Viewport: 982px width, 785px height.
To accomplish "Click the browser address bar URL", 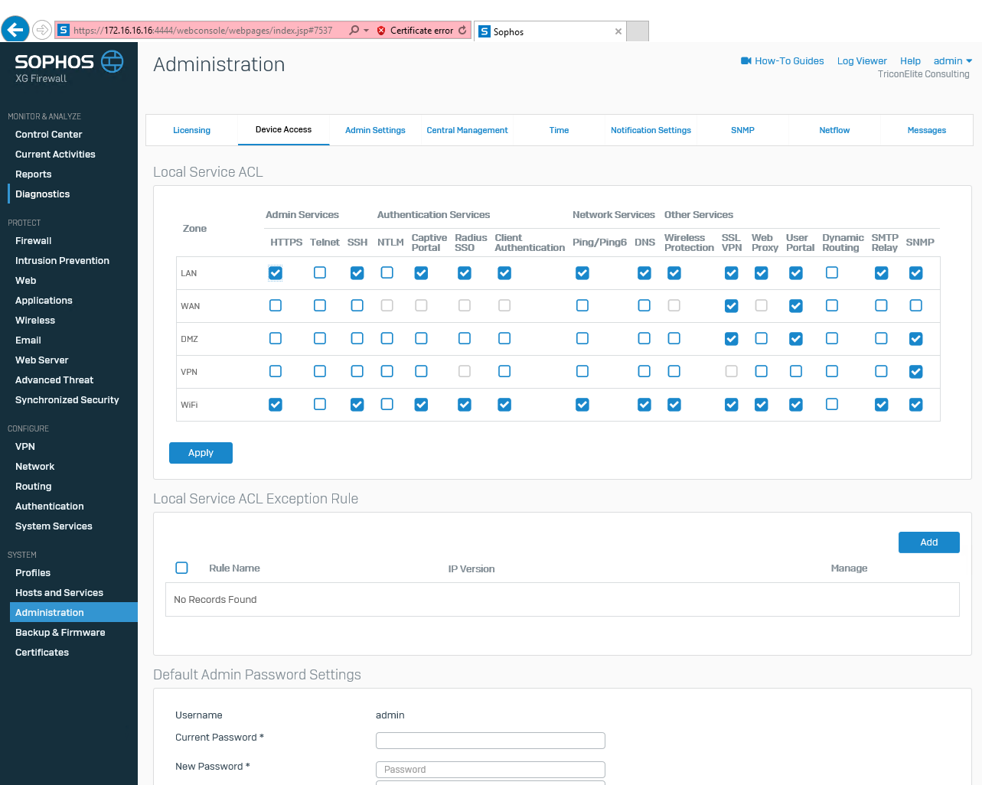I will click(x=203, y=31).
